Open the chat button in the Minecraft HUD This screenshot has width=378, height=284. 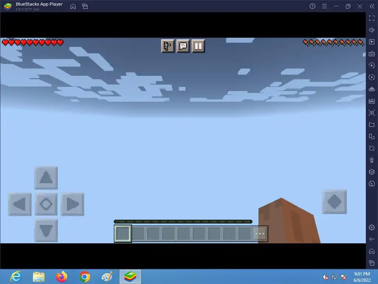coord(183,46)
